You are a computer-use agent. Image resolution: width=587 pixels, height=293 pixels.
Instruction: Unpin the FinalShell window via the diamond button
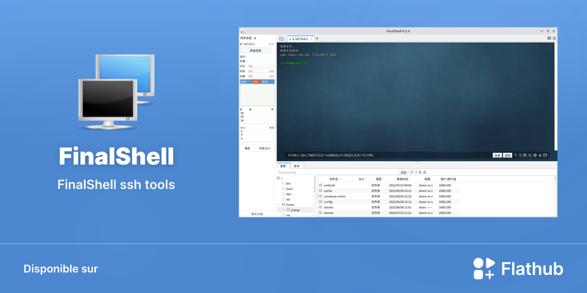click(x=548, y=31)
